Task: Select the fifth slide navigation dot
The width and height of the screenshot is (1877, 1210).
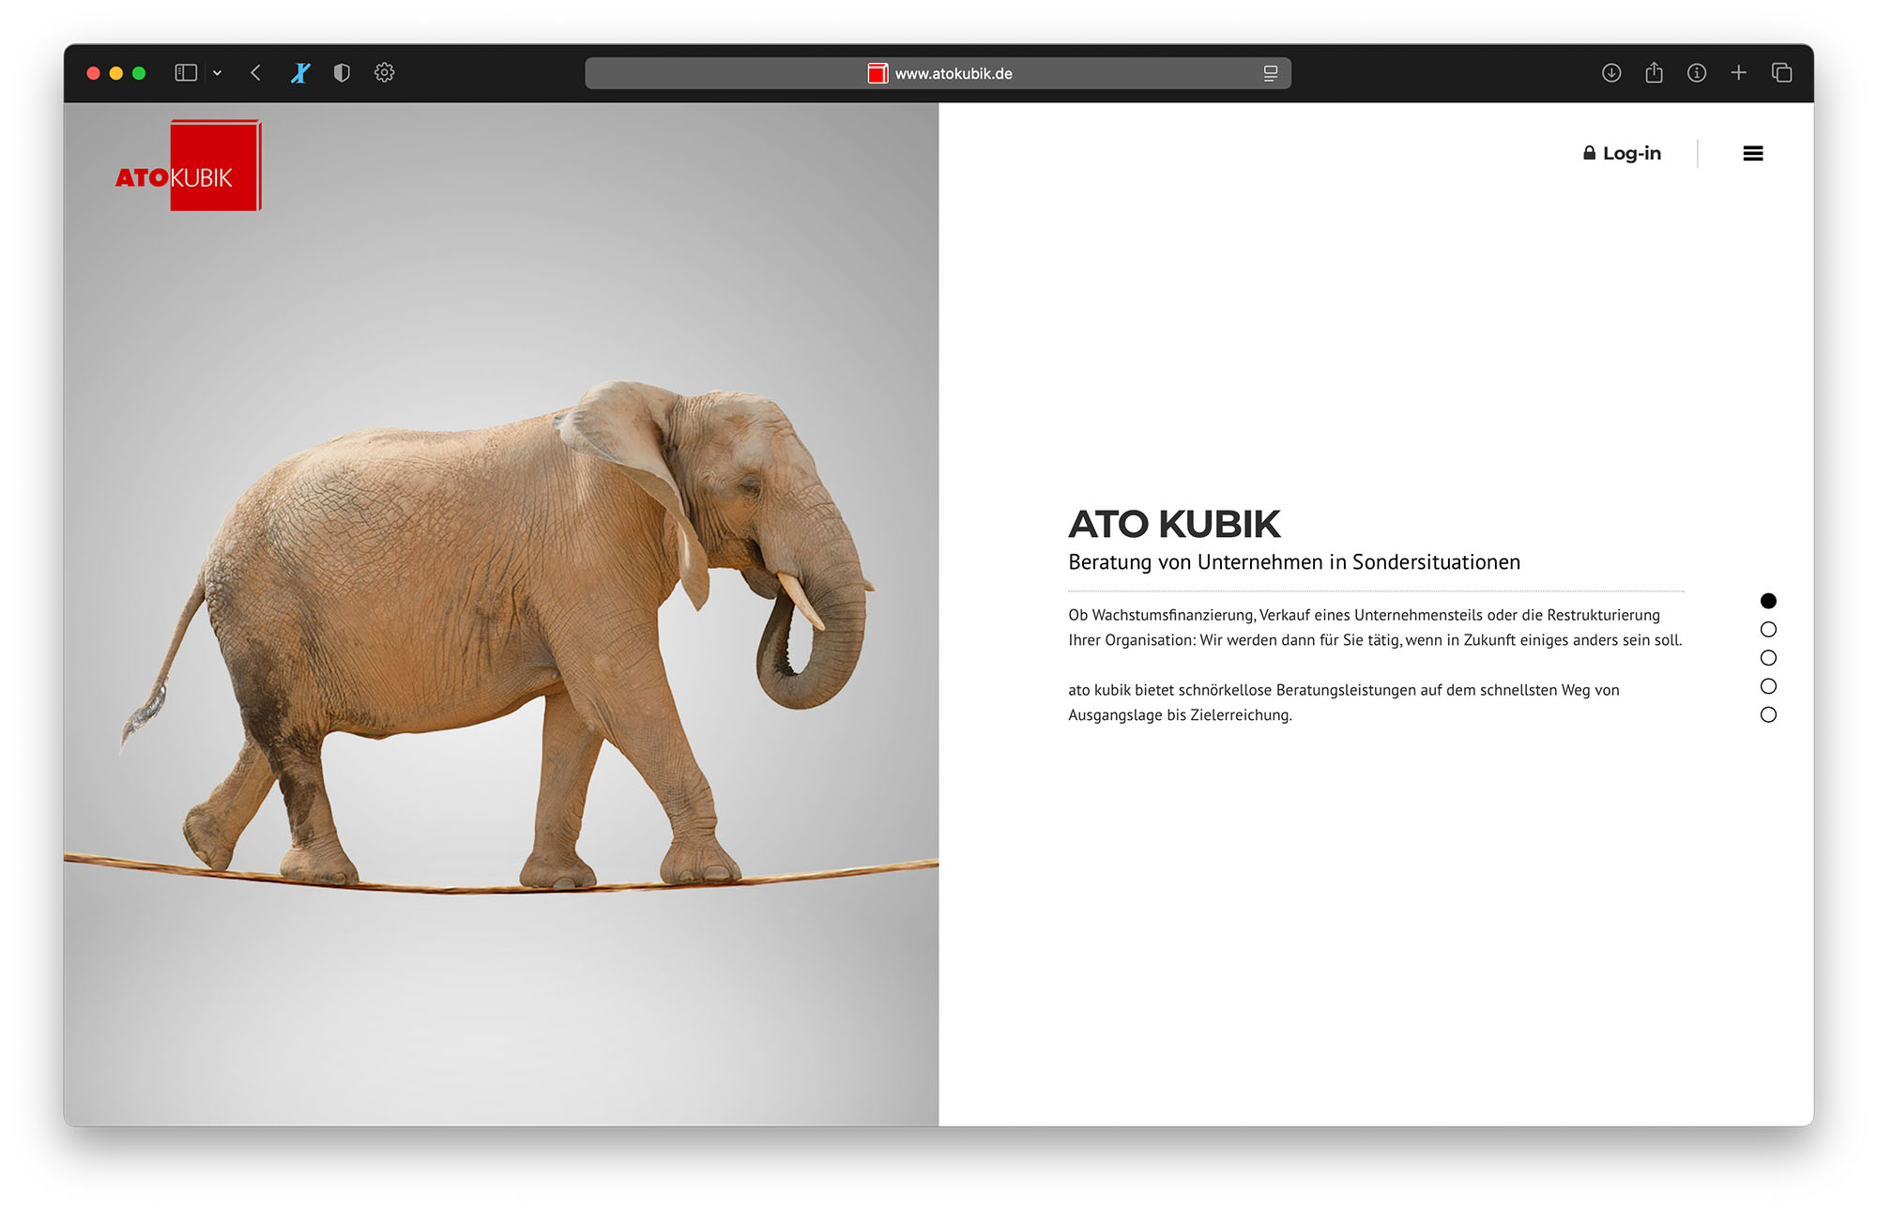Action: click(1768, 715)
